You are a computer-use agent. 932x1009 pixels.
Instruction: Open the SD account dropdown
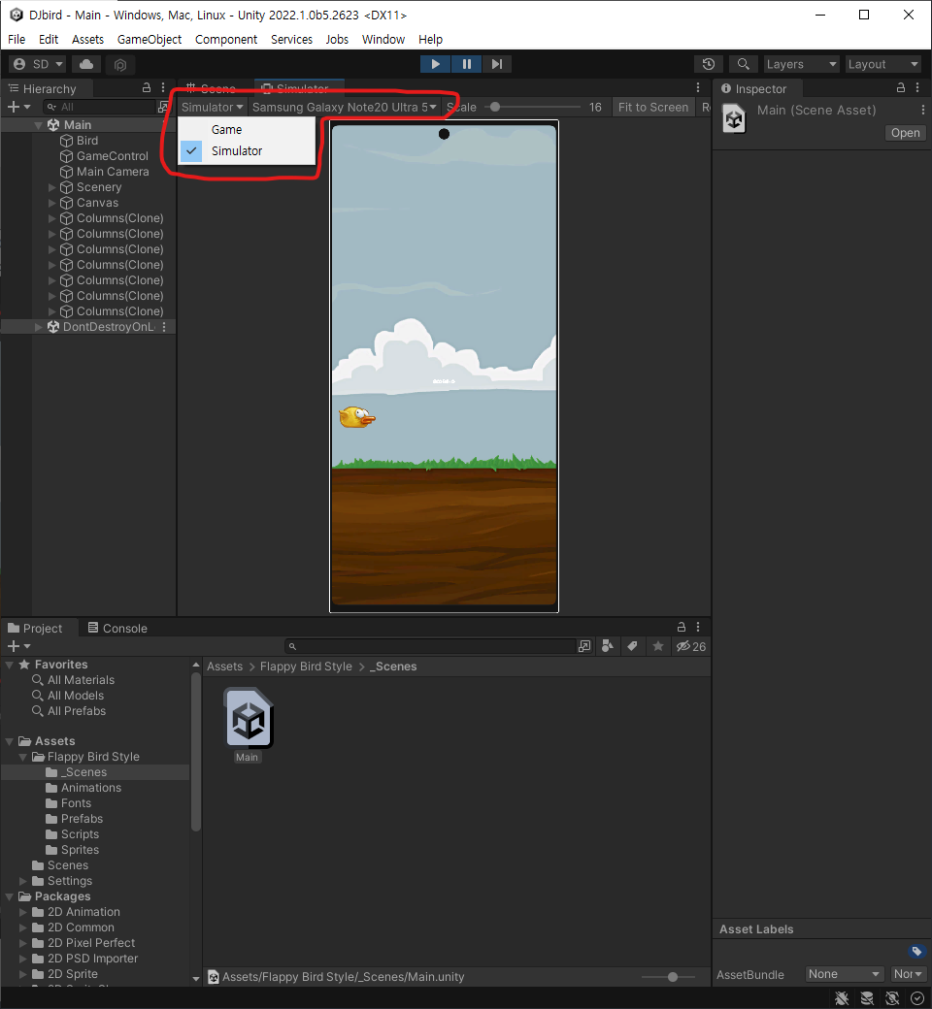(38, 64)
